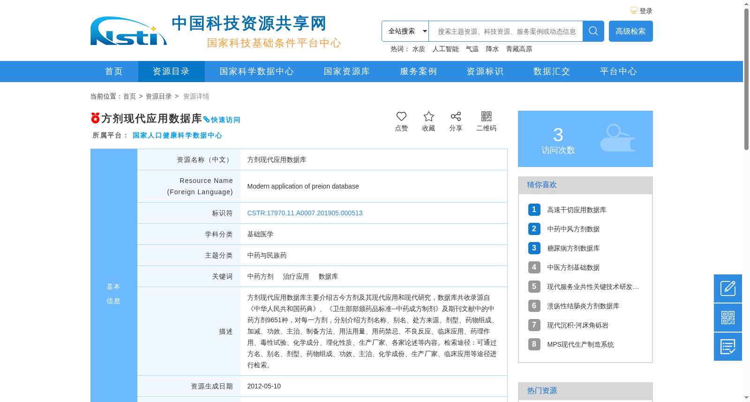The width and height of the screenshot is (750, 402).
Task: Click the magnifier search icon button
Action: point(593,31)
